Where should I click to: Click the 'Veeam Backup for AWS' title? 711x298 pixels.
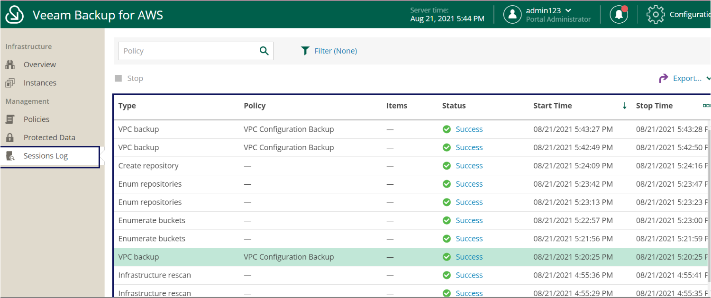(x=98, y=15)
